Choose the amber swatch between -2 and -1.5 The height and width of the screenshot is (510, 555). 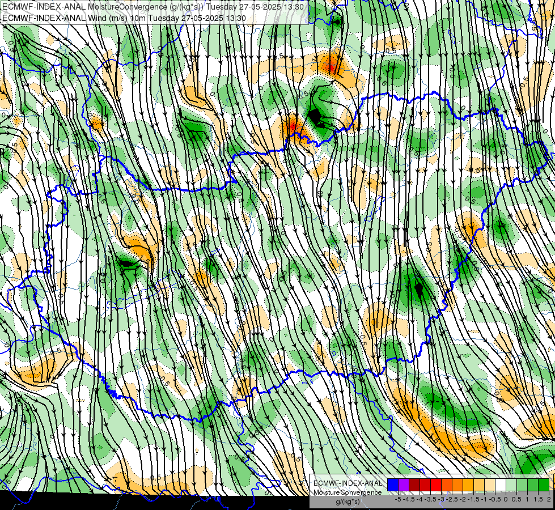[468, 484]
